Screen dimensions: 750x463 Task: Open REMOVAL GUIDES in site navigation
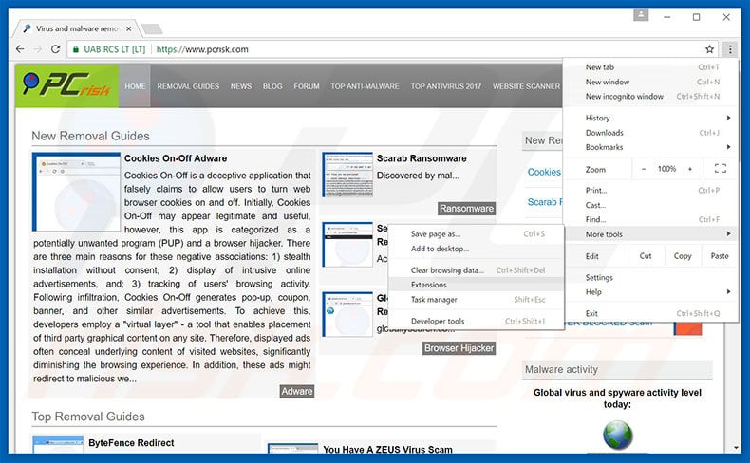188,86
